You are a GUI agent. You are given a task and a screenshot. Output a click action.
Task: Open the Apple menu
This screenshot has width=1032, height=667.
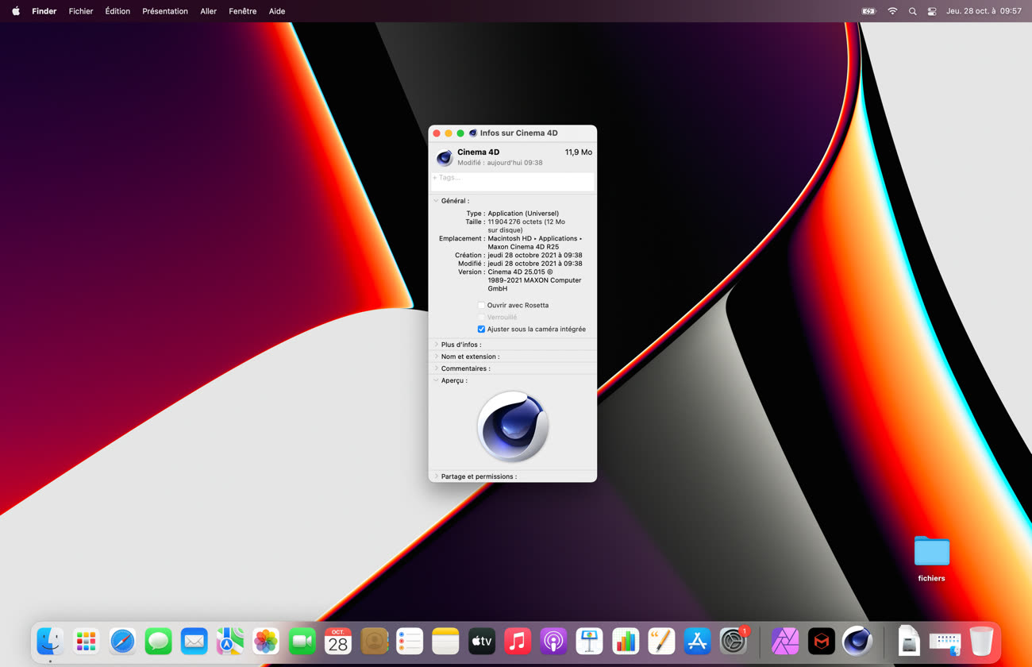pos(15,11)
